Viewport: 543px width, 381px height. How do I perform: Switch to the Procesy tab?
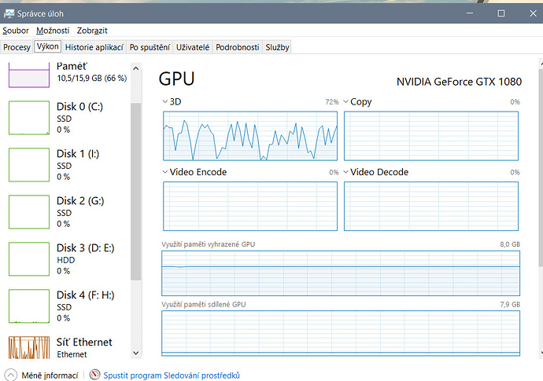tap(17, 47)
